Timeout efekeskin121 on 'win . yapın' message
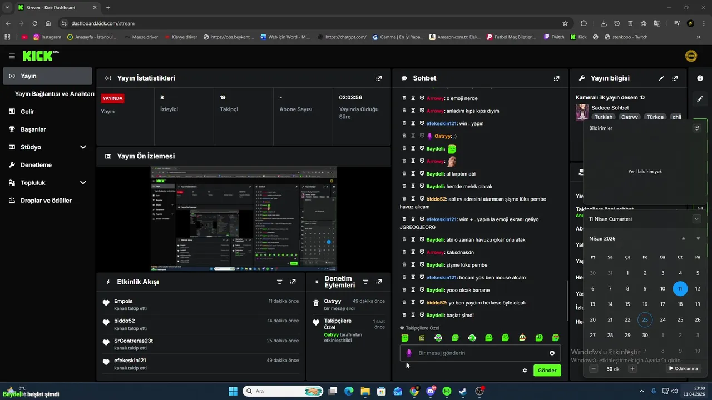 tap(413, 123)
